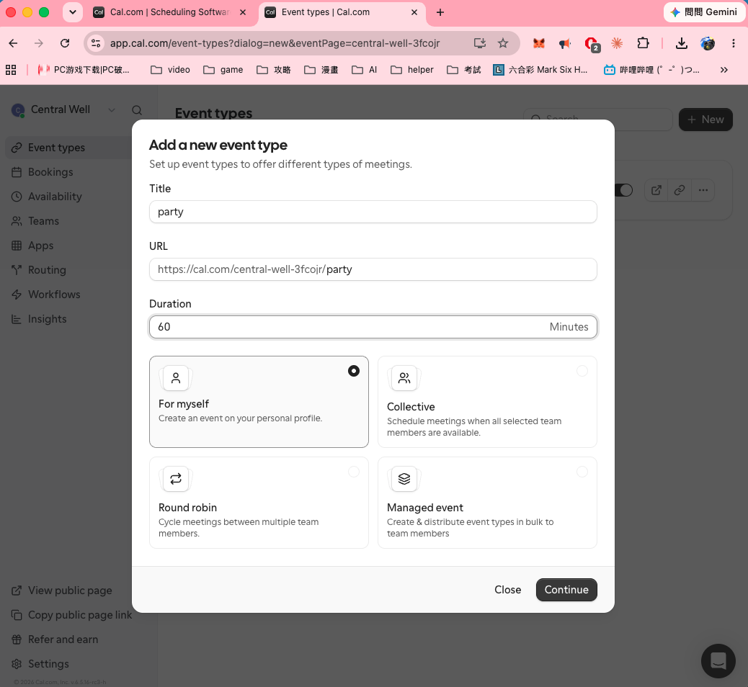Click the browser forward arrow
Viewport: 748px width, 687px height.
[x=39, y=43]
